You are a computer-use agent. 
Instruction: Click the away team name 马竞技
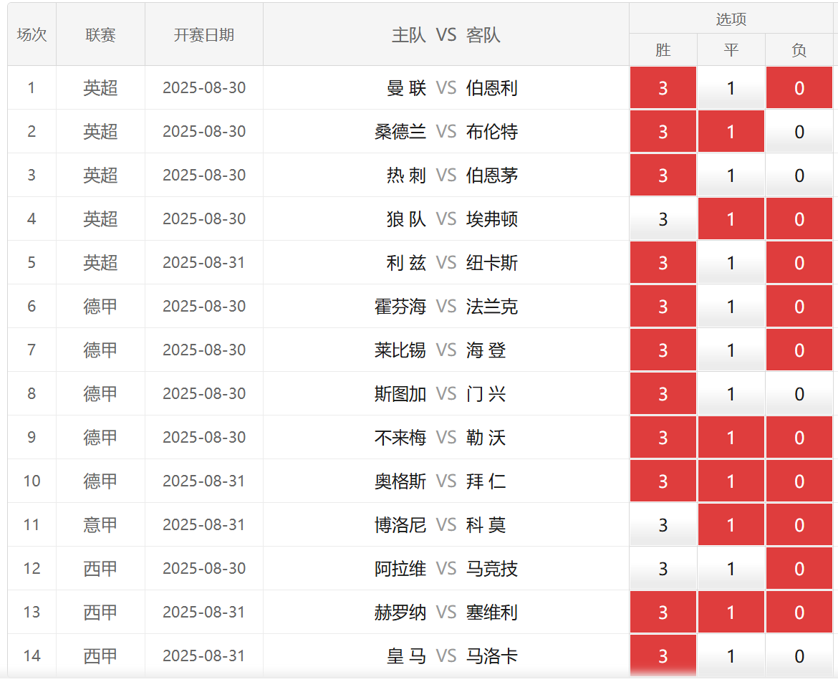click(491, 569)
